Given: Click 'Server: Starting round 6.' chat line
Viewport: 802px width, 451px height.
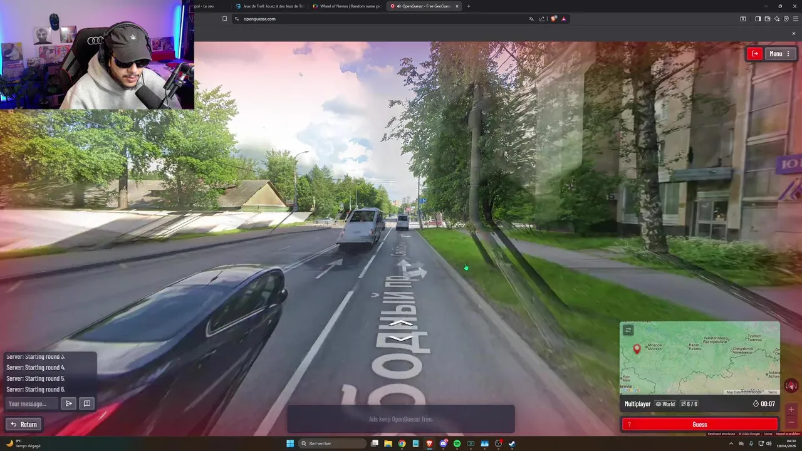Looking at the screenshot, I should tap(36, 390).
